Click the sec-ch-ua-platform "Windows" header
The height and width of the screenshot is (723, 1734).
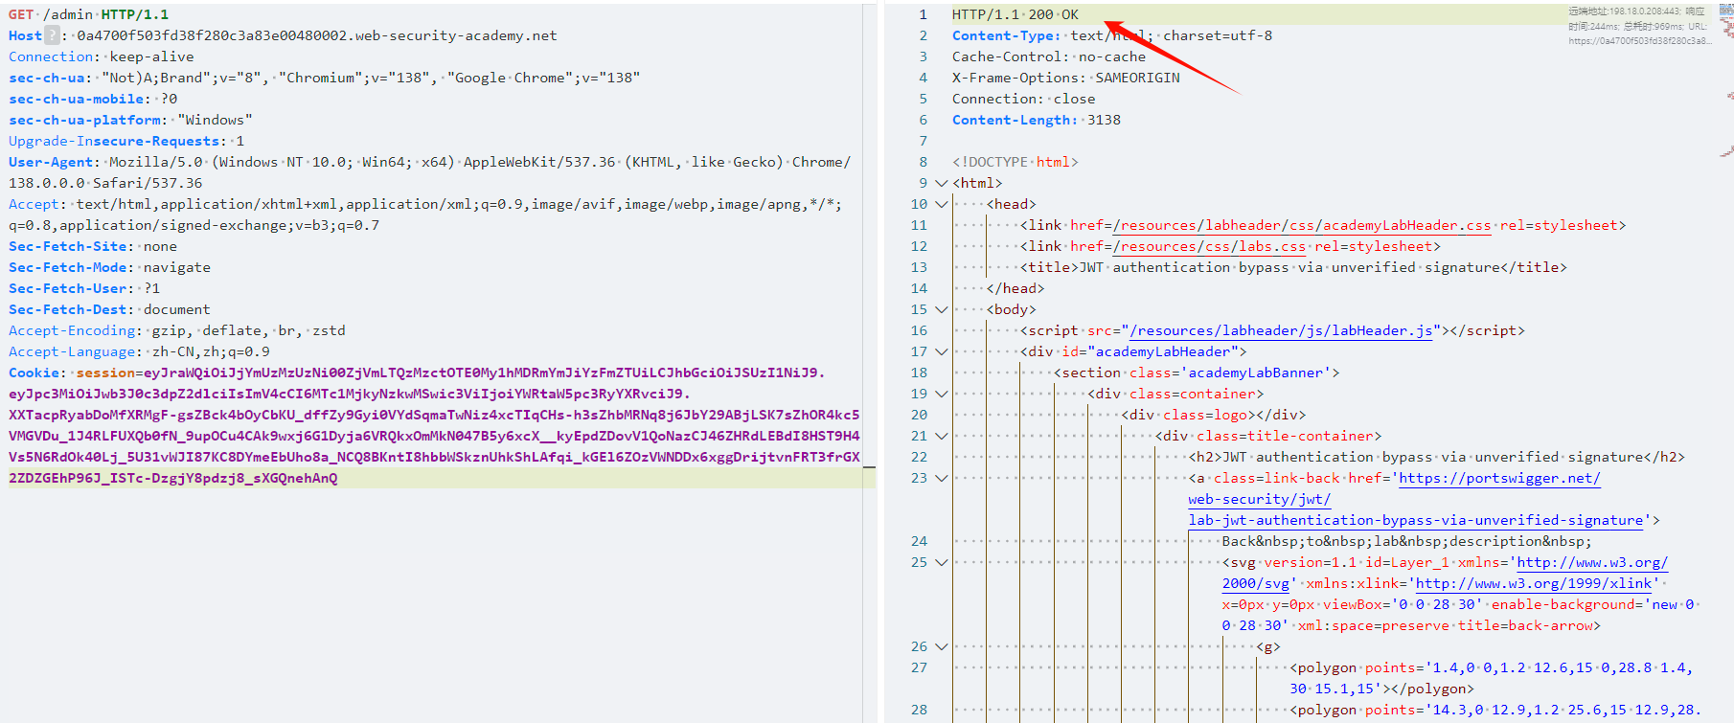[130, 120]
